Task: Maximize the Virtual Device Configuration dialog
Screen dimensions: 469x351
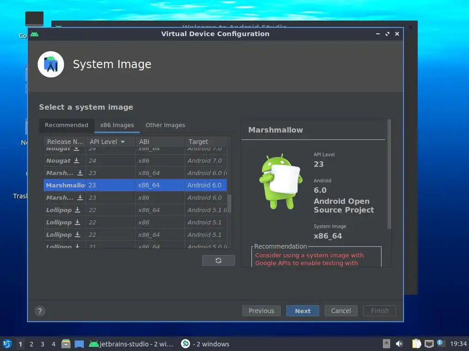Action: point(387,34)
